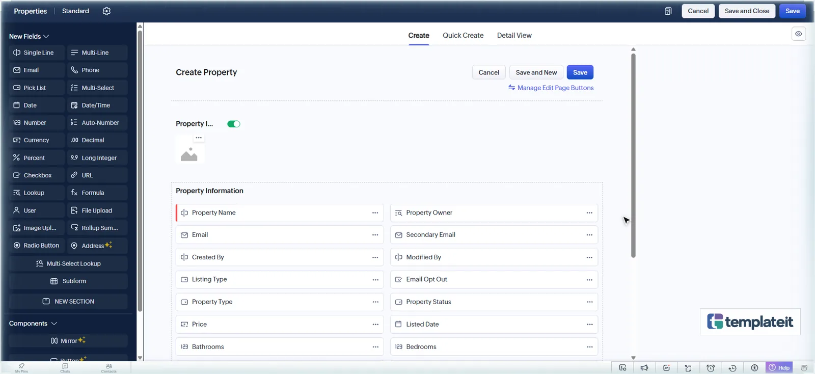This screenshot has height=374, width=815.
Task: Add a Subform field
Action: coord(68,281)
